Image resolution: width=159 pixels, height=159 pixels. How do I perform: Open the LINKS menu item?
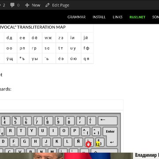coord(117,17)
